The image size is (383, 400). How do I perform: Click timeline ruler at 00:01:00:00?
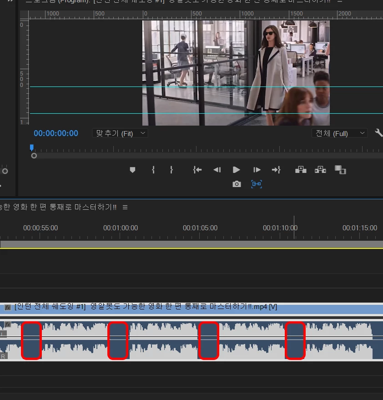point(121,228)
